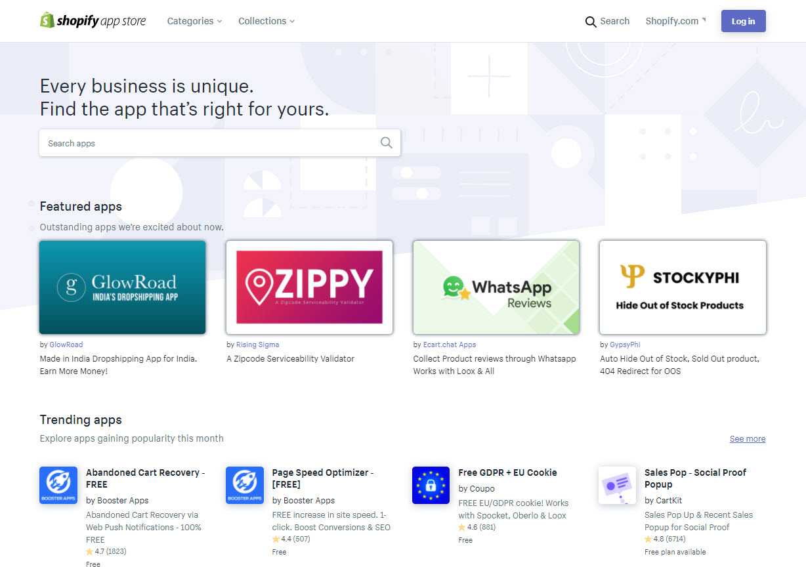Open the Search option in the header
The width and height of the screenshot is (806, 567).
pyautogui.click(x=607, y=21)
